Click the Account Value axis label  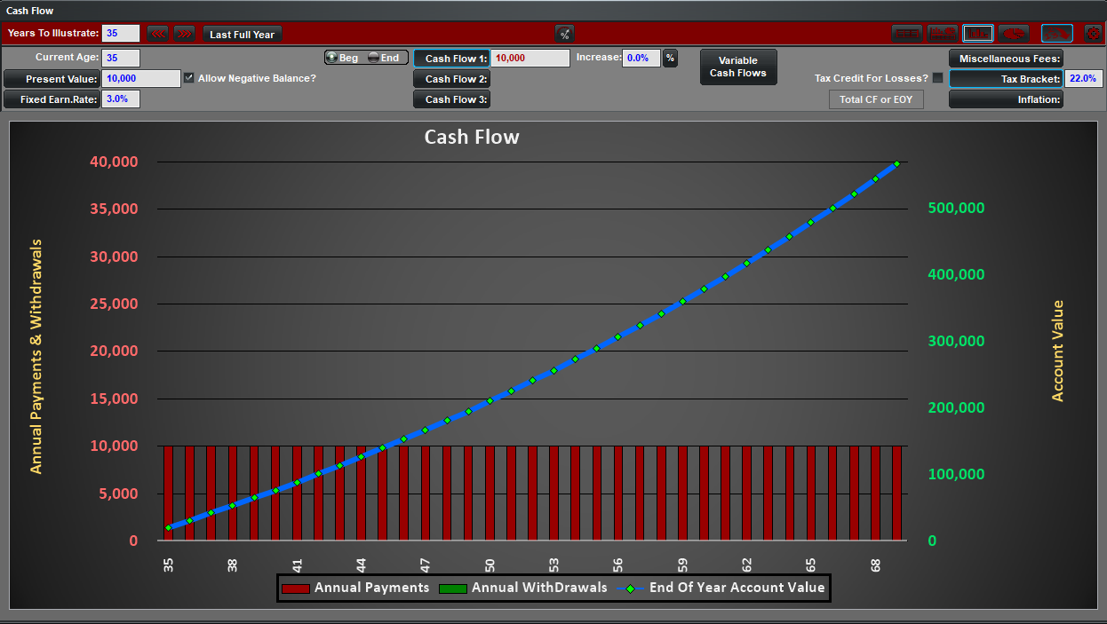point(1057,351)
